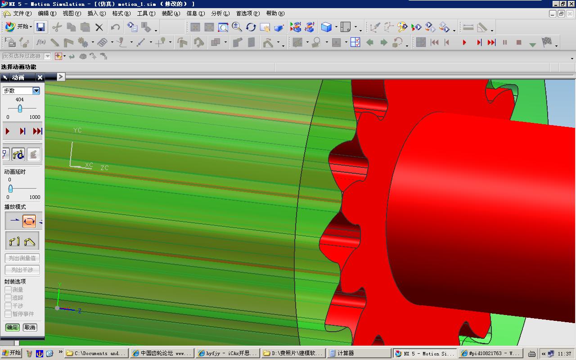The height and width of the screenshot is (360, 576).
Task: Open the 文件(F) menu
Action: pyautogui.click(x=22, y=13)
